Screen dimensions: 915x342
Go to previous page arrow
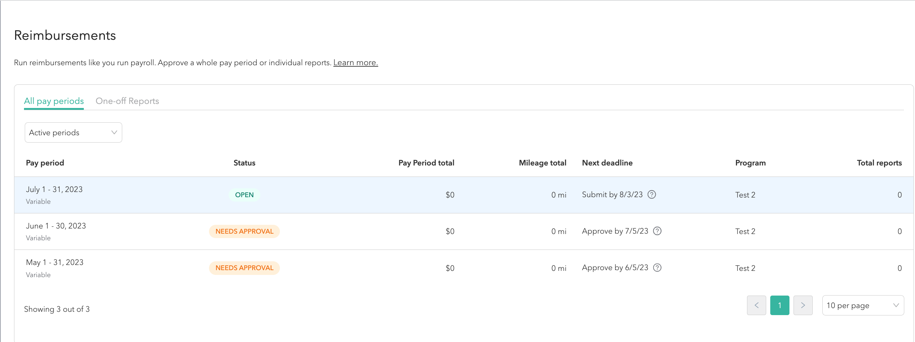(756, 305)
